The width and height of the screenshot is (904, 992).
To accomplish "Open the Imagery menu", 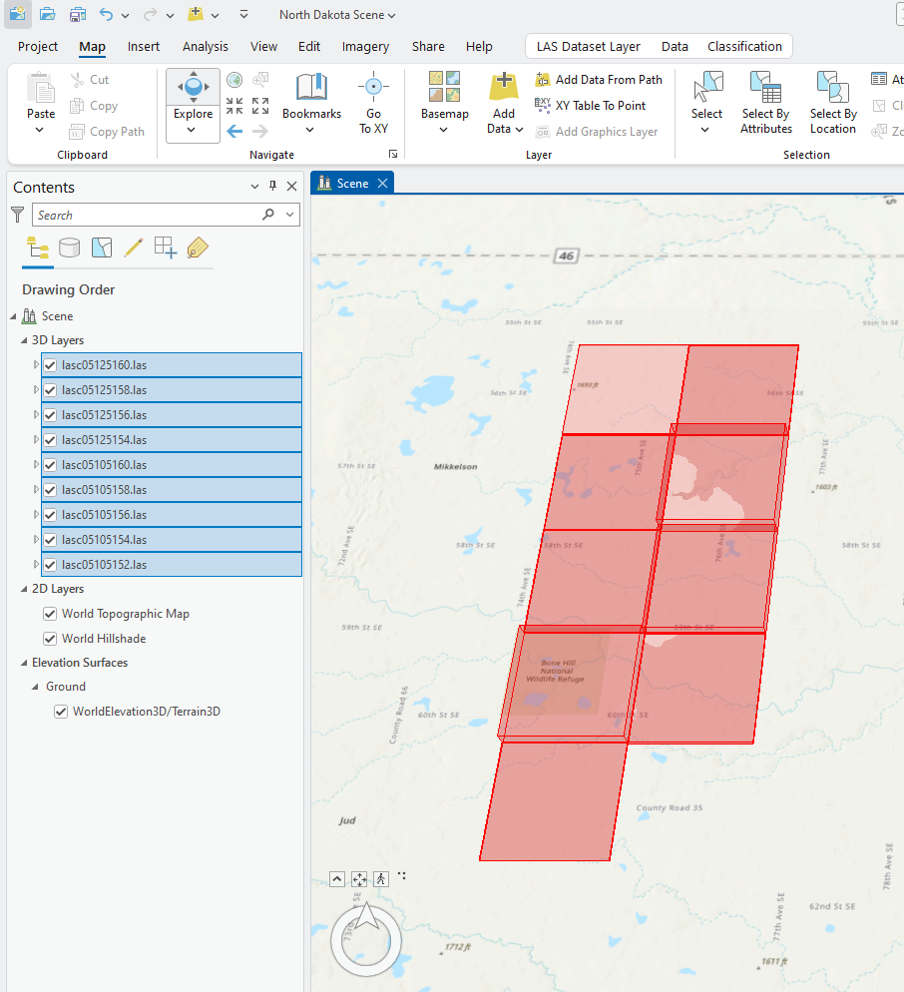I will click(365, 46).
